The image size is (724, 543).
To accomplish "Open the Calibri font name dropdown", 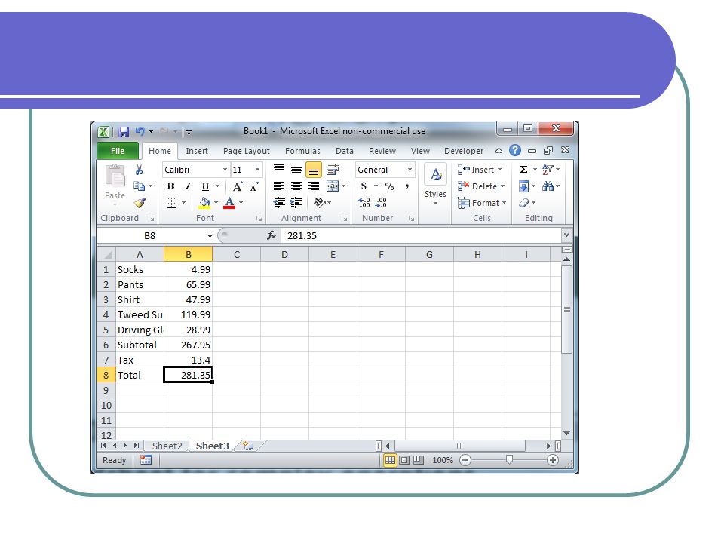I will pos(225,170).
